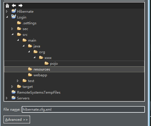The image size is (151, 126).
Task: Select the xxxx label
Action: coord(48,58)
